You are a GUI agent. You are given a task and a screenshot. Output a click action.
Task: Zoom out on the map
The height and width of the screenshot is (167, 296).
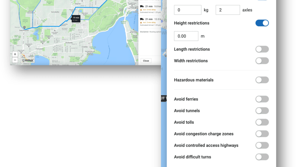click(15, 60)
